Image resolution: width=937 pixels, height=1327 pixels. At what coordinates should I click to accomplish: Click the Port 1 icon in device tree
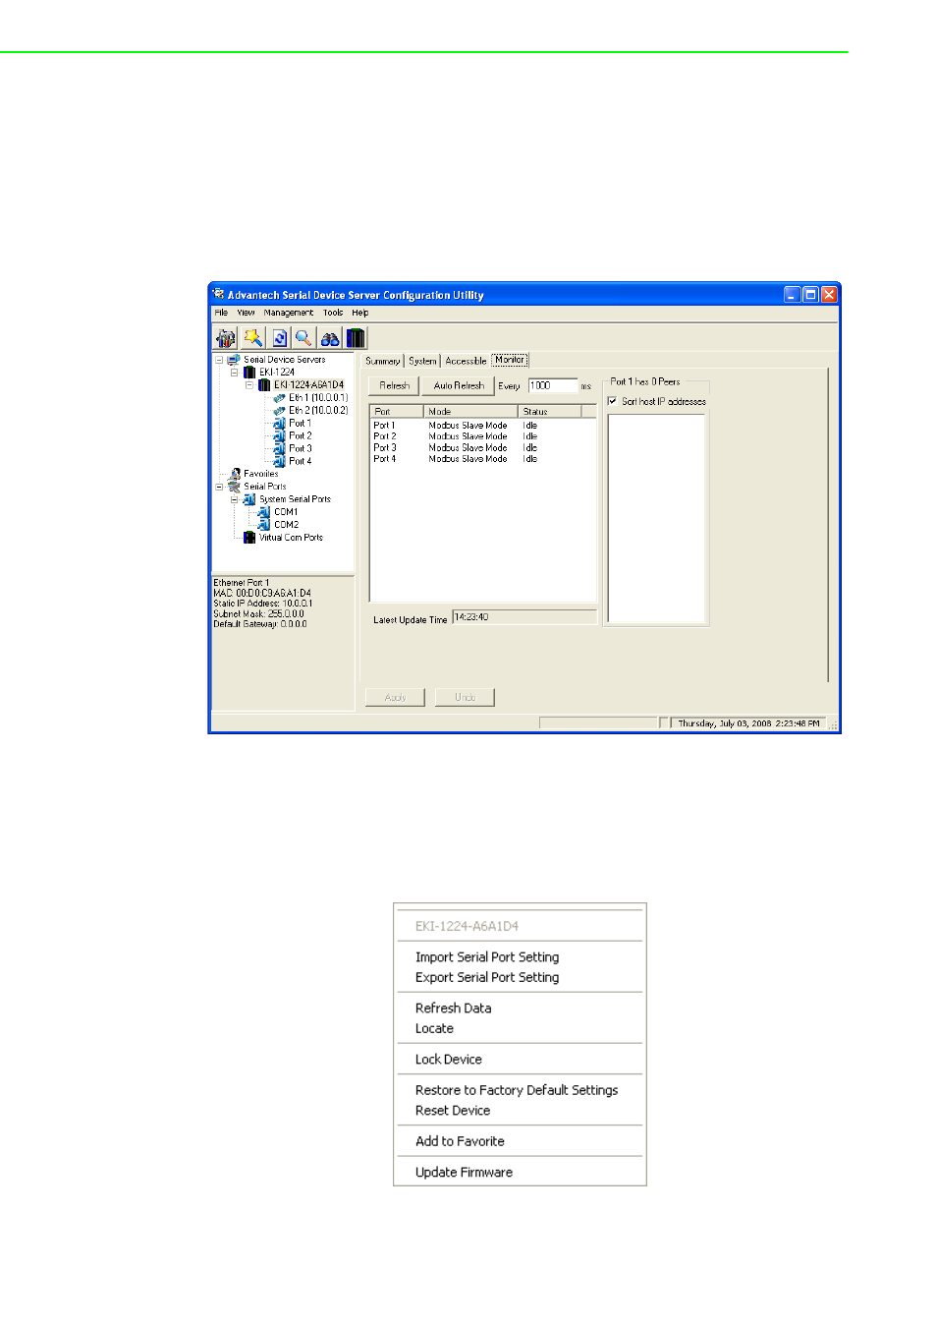280,424
